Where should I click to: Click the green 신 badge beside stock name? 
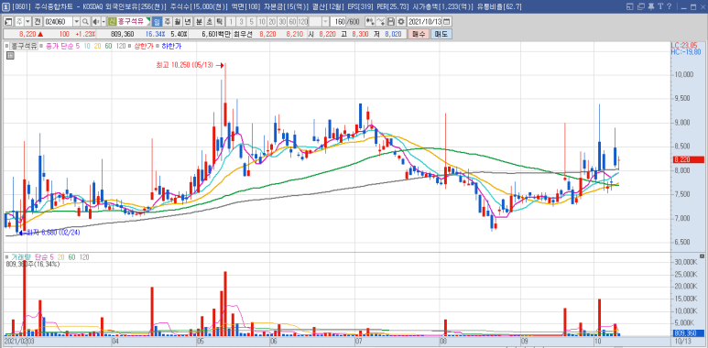coord(113,22)
